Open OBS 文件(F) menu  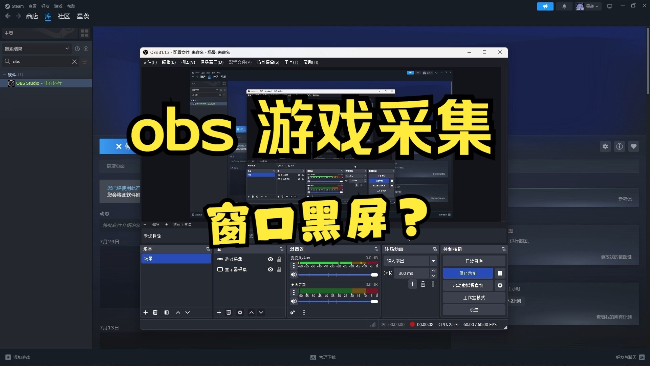tap(150, 62)
